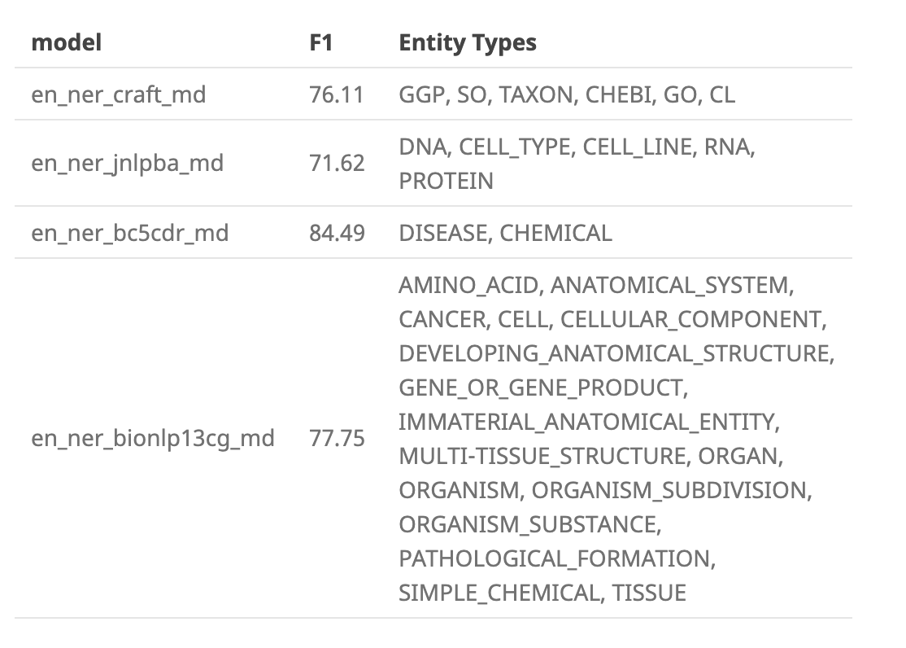906x648 pixels.
Task: Click the PROTEIN entity type text
Action: 446,181
